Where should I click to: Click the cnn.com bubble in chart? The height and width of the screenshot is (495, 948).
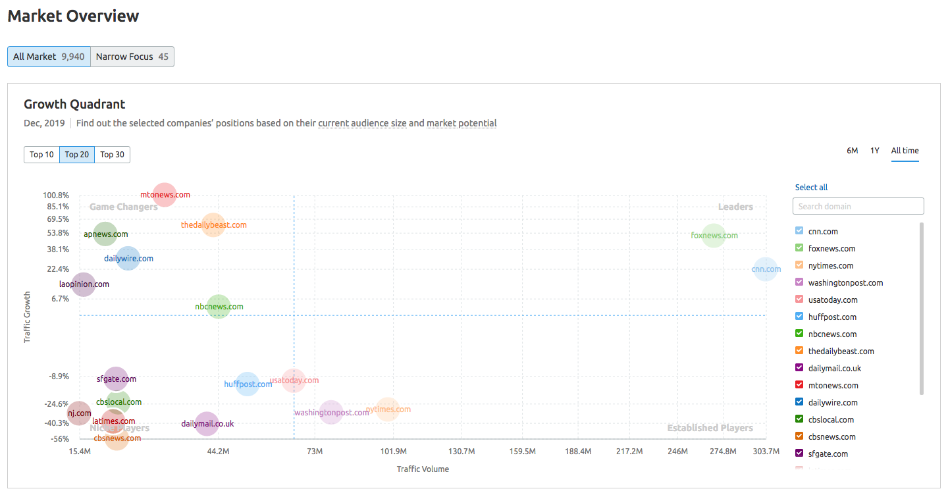(x=765, y=269)
